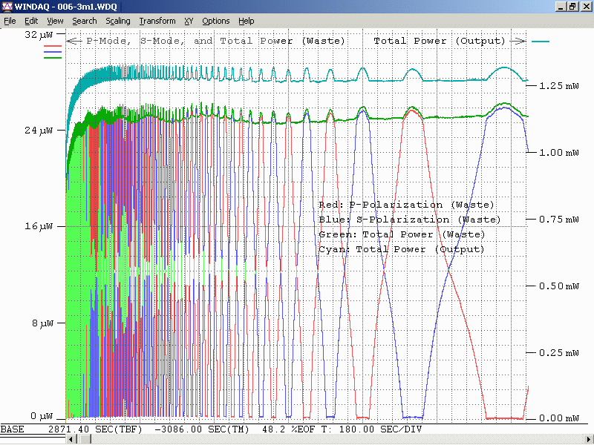Open the Edit menu
Screen dimensions: 594x445
point(31,21)
